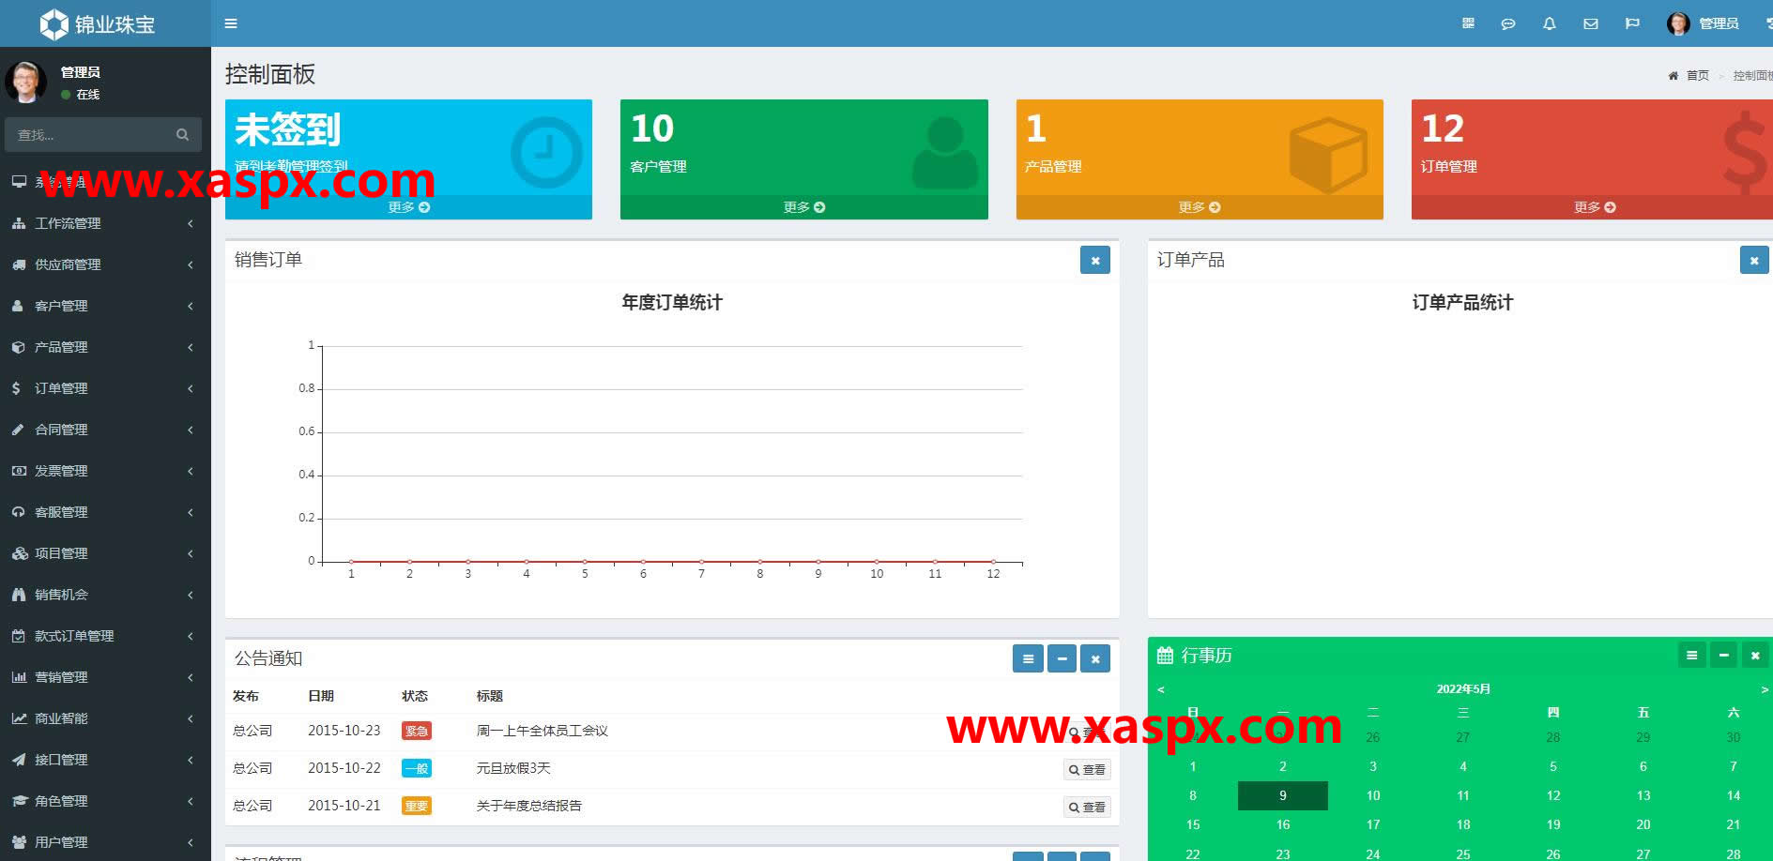
Task: Expand the 商业智能 chevron
Action: (x=191, y=718)
